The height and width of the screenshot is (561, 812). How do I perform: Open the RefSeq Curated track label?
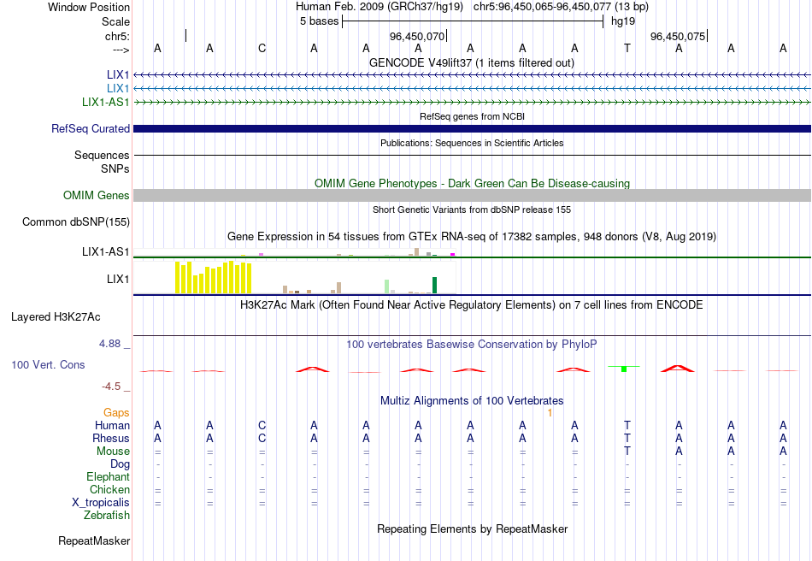pyautogui.click(x=90, y=128)
